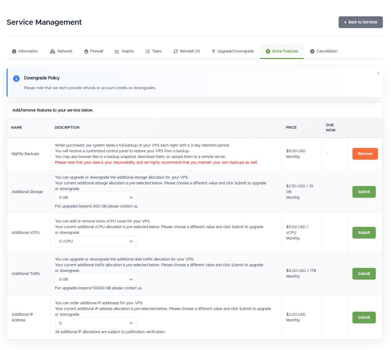Click 'For upgrades beyond 10000 GB' note

point(99,288)
